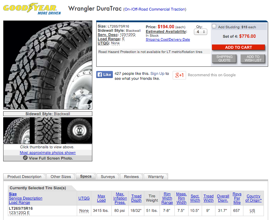277x220 pixels.
Task: Enable the Add Studding checkbox
Action: click(214, 26)
